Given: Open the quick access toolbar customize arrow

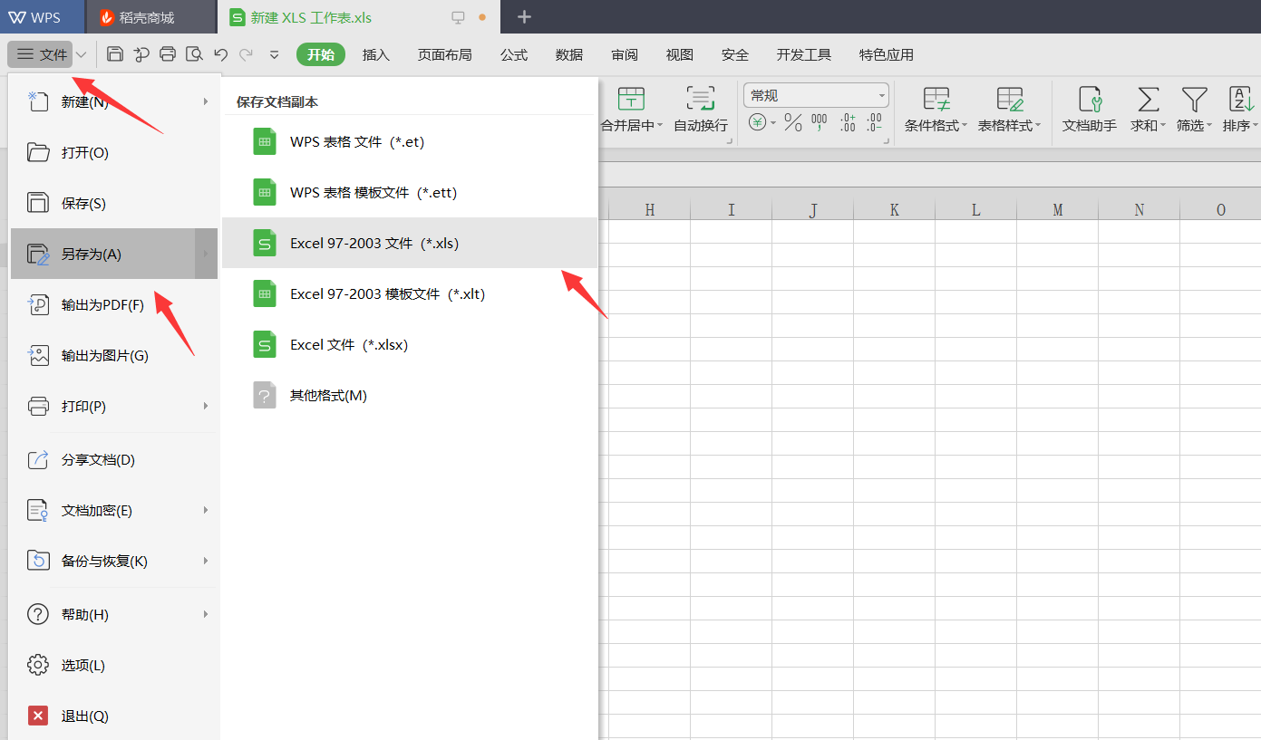Looking at the screenshot, I should [x=275, y=54].
